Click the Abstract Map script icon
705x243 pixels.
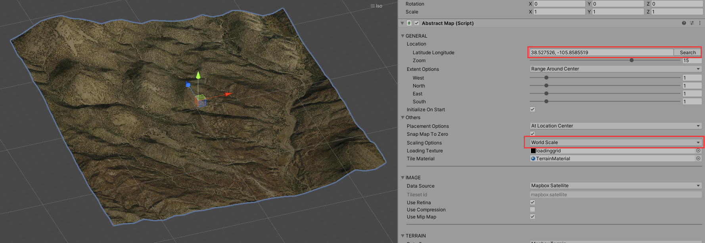pos(409,23)
